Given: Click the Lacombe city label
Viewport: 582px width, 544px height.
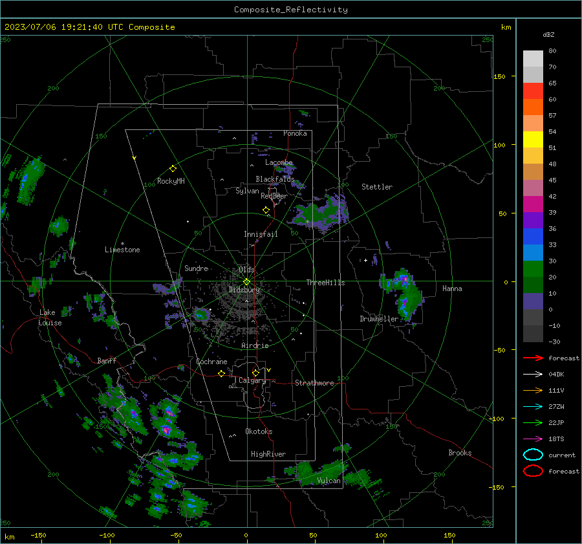Looking at the screenshot, I should (x=279, y=162).
